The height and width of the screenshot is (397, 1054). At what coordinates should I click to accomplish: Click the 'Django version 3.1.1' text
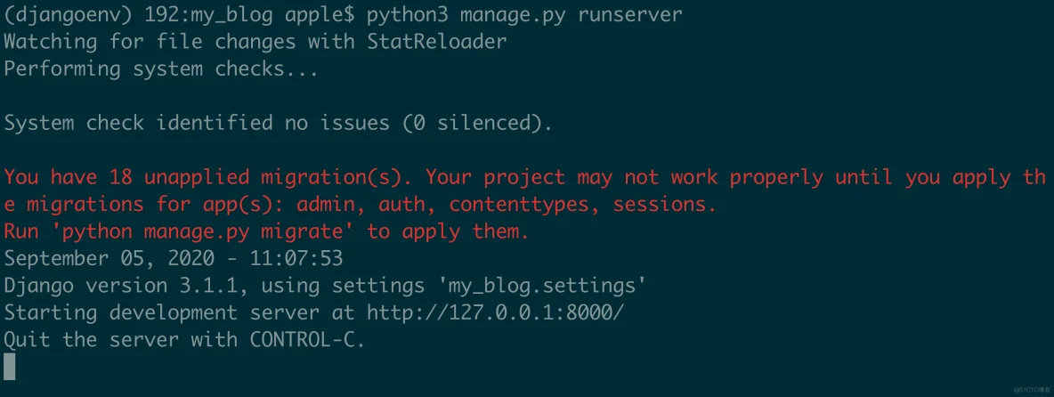coord(120,286)
